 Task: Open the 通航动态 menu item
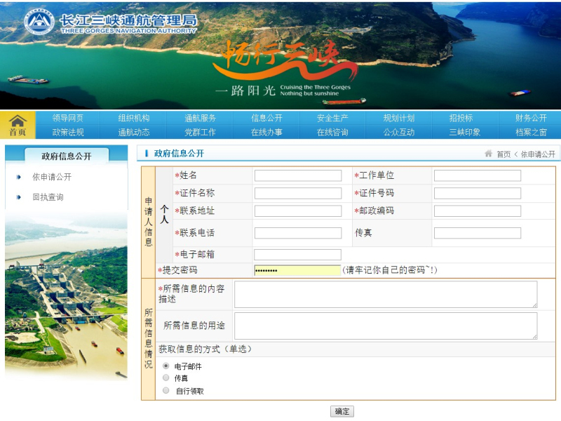coord(134,132)
